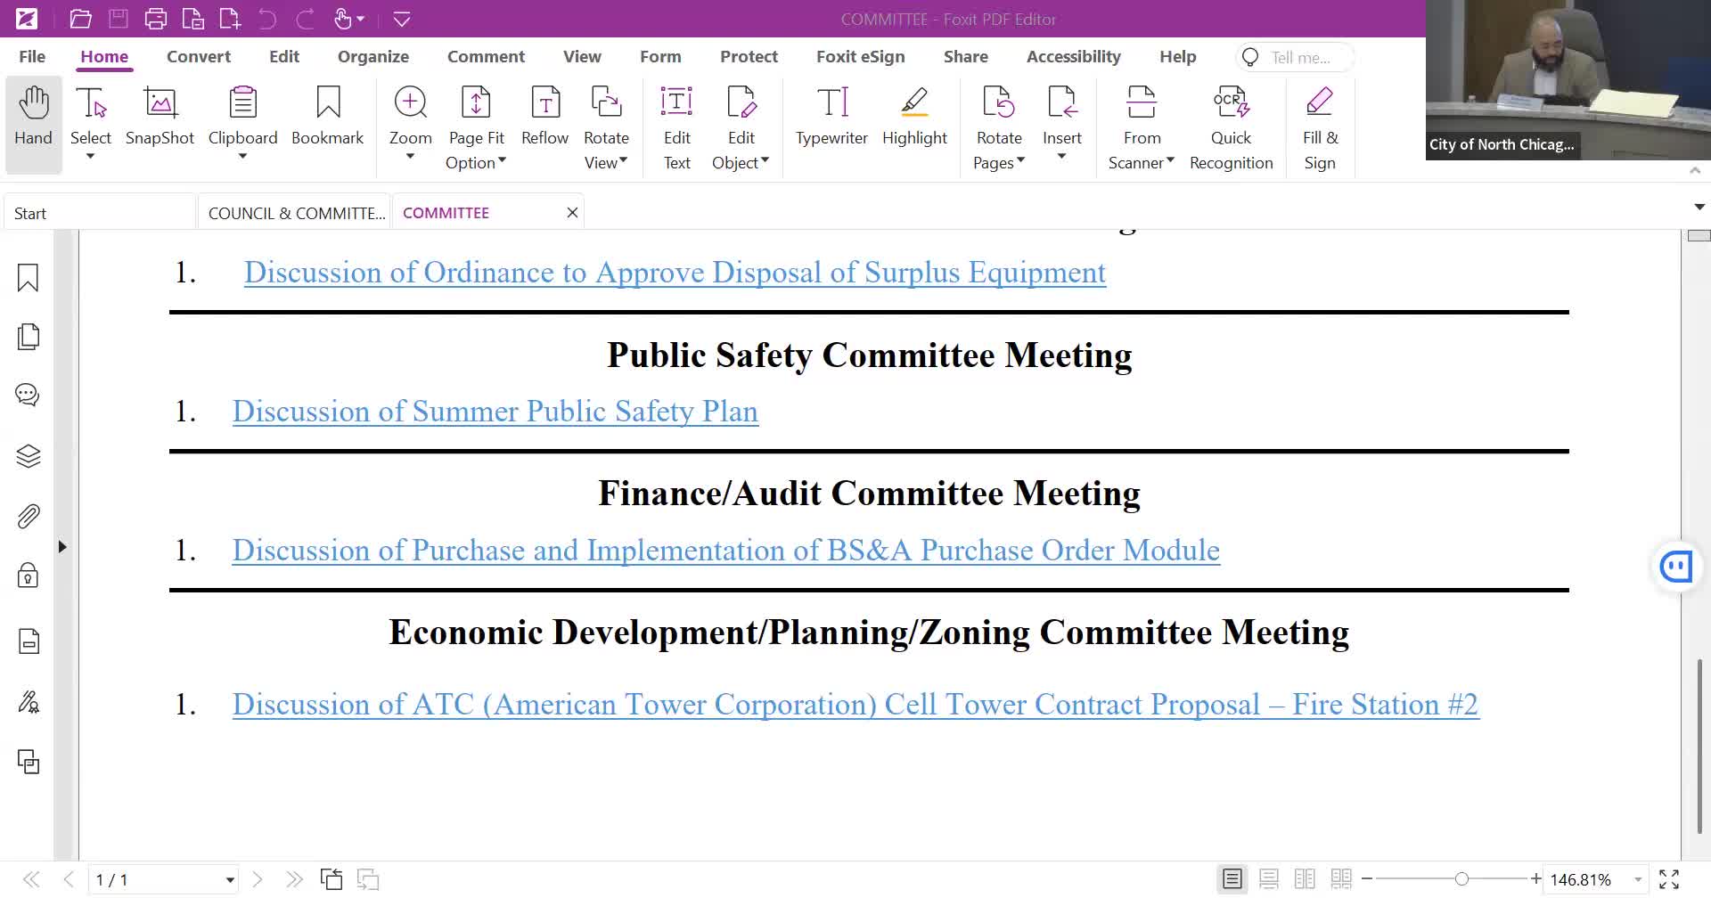Screen dimensions: 1711x898
Task: Open the Clipboard tool
Action: tap(242, 125)
